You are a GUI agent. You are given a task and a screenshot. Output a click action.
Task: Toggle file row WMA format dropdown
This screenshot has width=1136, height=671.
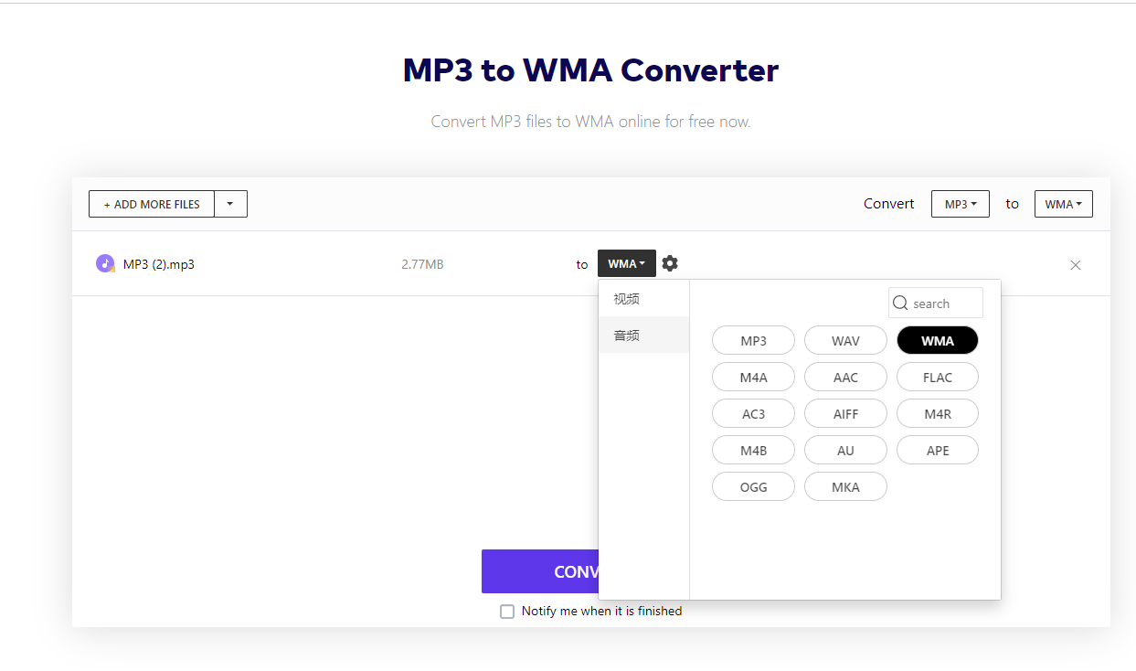pos(627,263)
